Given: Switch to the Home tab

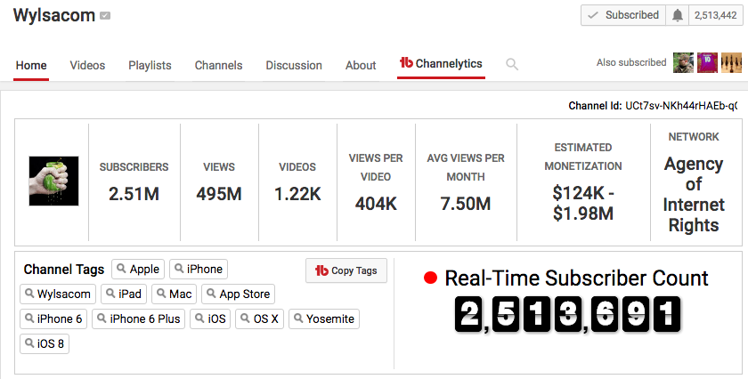Looking at the screenshot, I should (31, 65).
